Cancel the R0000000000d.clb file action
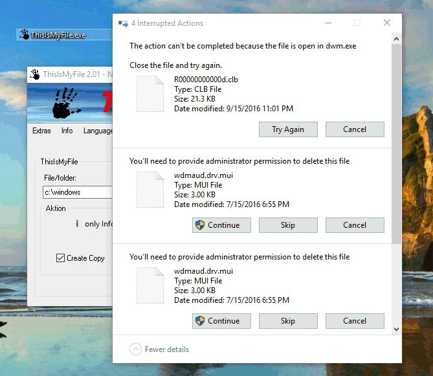 click(355, 129)
